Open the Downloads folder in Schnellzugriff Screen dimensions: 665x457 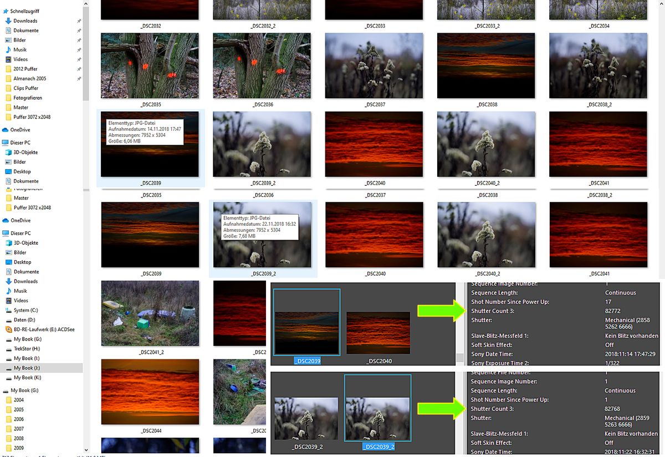(x=27, y=21)
